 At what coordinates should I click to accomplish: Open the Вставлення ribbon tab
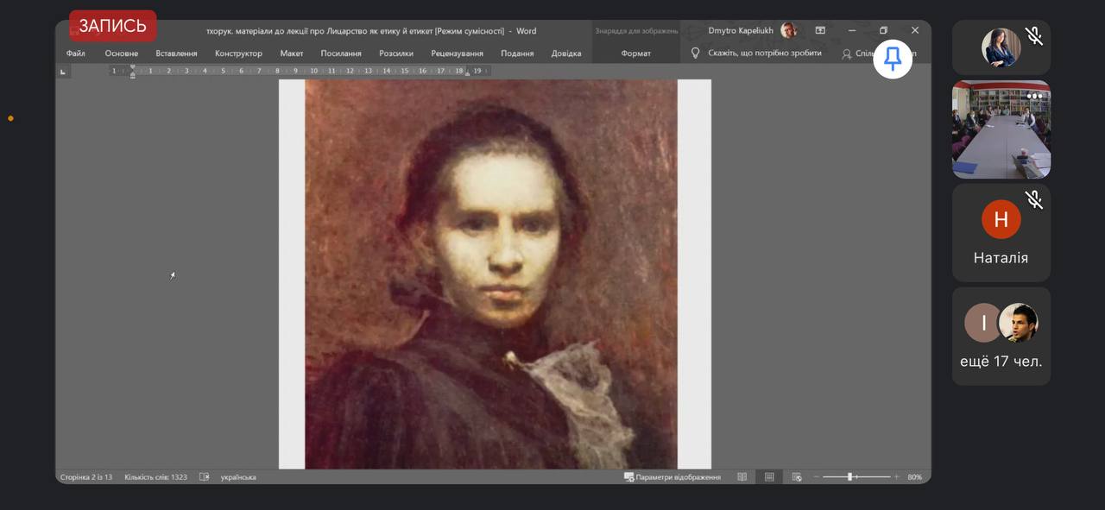click(x=176, y=54)
